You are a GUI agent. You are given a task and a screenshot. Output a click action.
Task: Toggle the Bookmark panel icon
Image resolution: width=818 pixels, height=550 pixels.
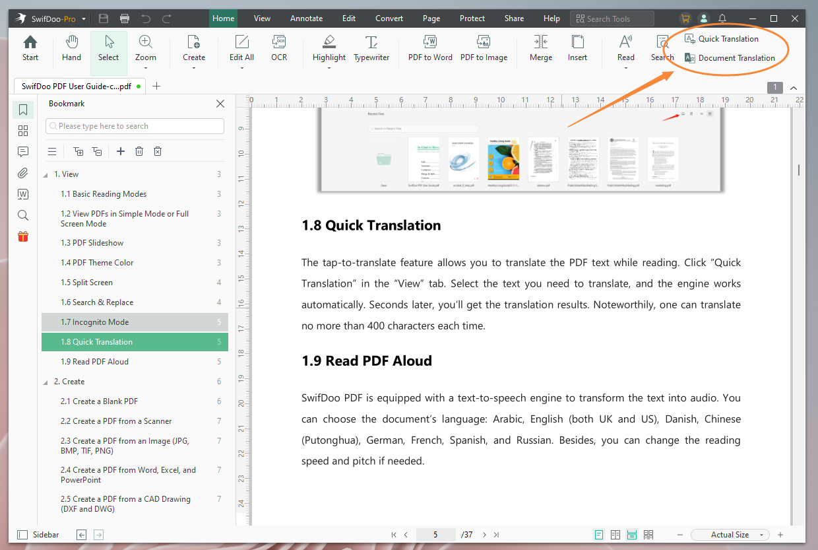23,110
